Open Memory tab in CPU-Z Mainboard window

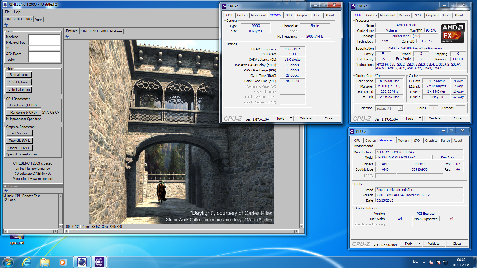click(403, 141)
